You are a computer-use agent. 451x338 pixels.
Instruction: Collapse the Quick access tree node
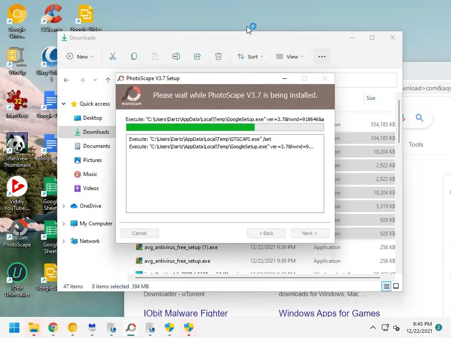tap(64, 103)
